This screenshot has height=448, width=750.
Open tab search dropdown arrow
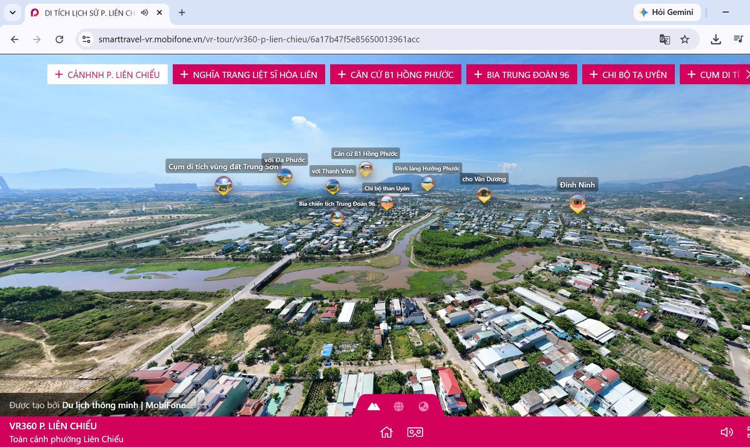tap(12, 12)
